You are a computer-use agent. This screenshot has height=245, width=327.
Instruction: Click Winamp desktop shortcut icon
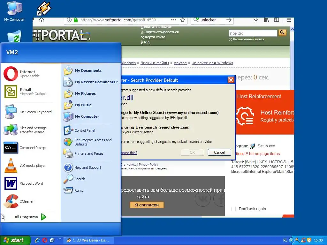pyautogui.click(x=44, y=8)
